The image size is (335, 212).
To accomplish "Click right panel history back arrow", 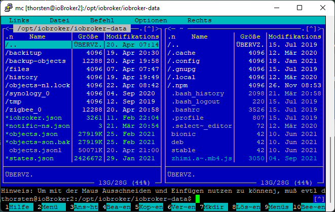I will click(x=169, y=28).
